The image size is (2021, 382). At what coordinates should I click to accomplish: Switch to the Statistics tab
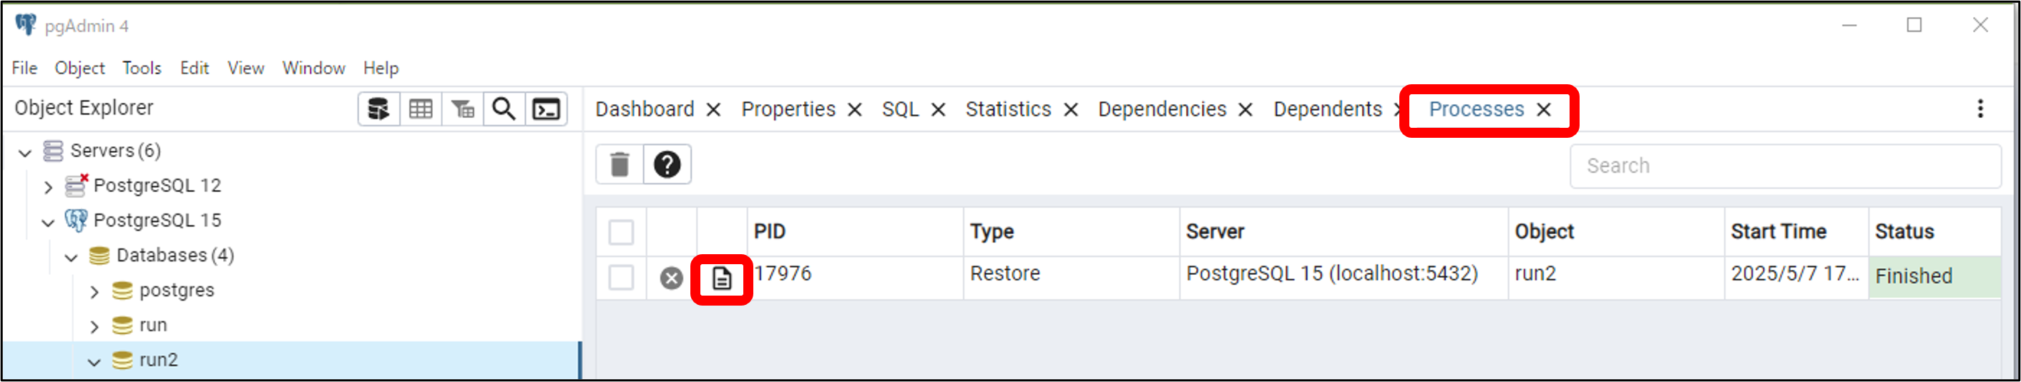tap(1008, 109)
